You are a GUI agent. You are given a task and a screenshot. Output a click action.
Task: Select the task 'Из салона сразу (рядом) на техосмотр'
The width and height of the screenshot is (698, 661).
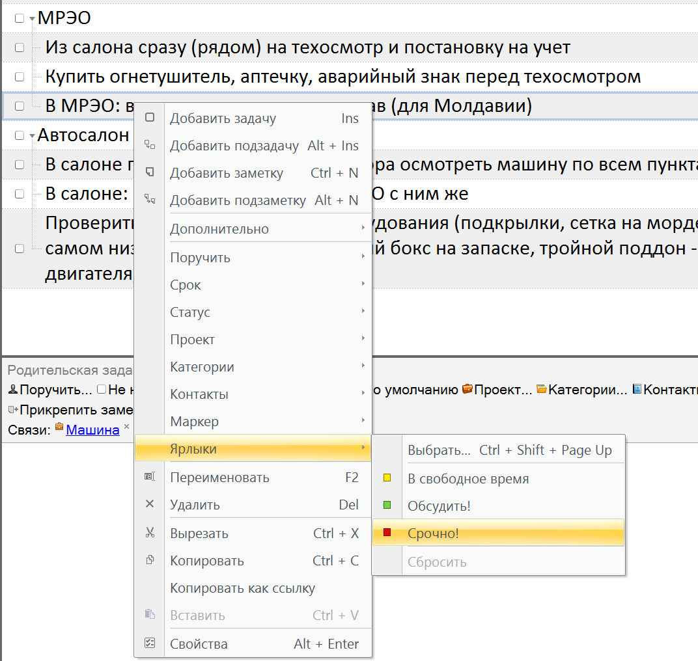tap(307, 47)
